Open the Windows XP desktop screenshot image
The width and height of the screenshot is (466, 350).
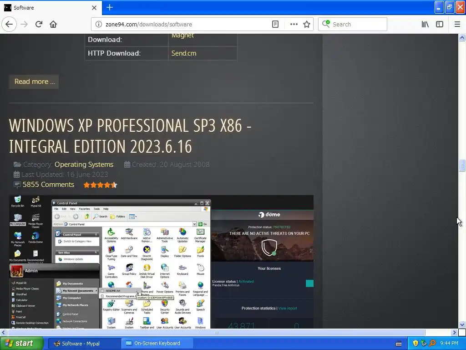coord(161,262)
